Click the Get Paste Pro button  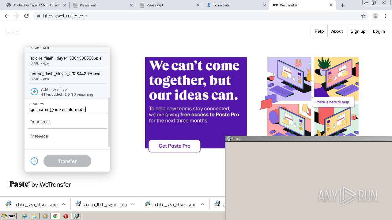pos(175,146)
